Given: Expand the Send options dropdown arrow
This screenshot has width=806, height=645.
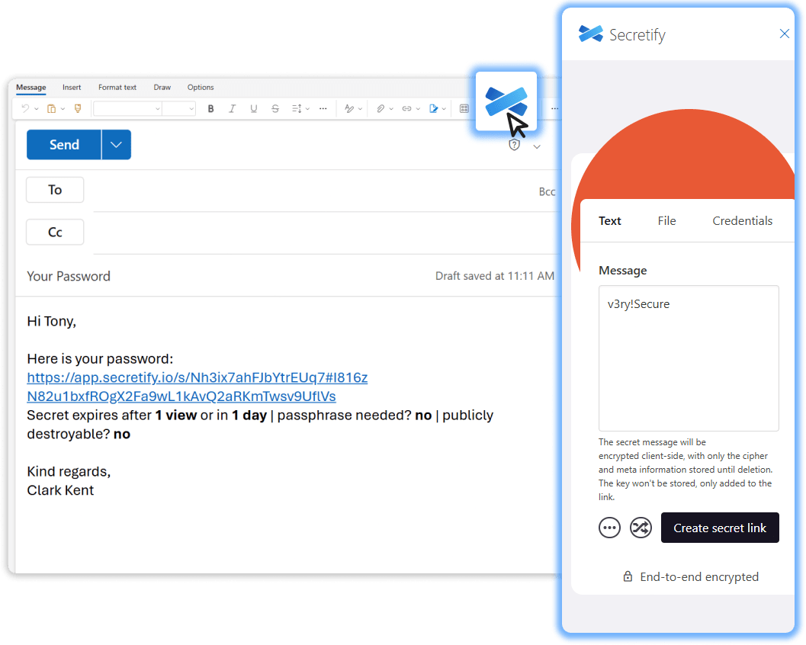Looking at the screenshot, I should pos(116,145).
